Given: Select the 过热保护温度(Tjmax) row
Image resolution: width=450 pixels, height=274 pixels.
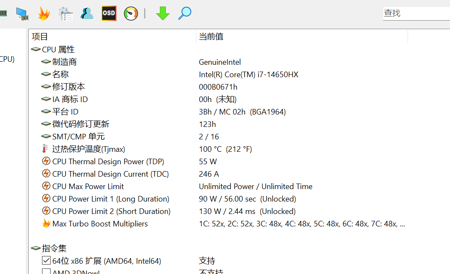Looking at the screenshot, I should point(88,149).
